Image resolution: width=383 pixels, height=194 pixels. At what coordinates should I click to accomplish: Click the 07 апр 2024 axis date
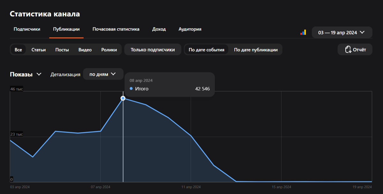pos(101,187)
